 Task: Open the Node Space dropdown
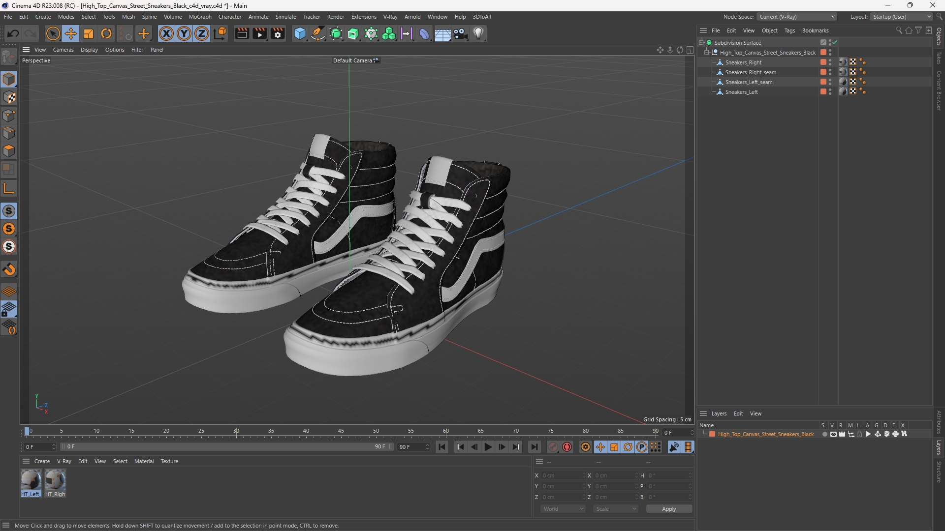coord(797,17)
